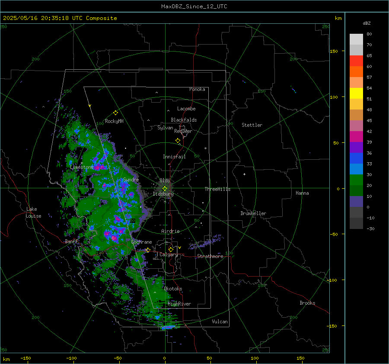The height and width of the screenshot is (364, 389).
Task: Click the Limestone label
Action: pos(82,167)
